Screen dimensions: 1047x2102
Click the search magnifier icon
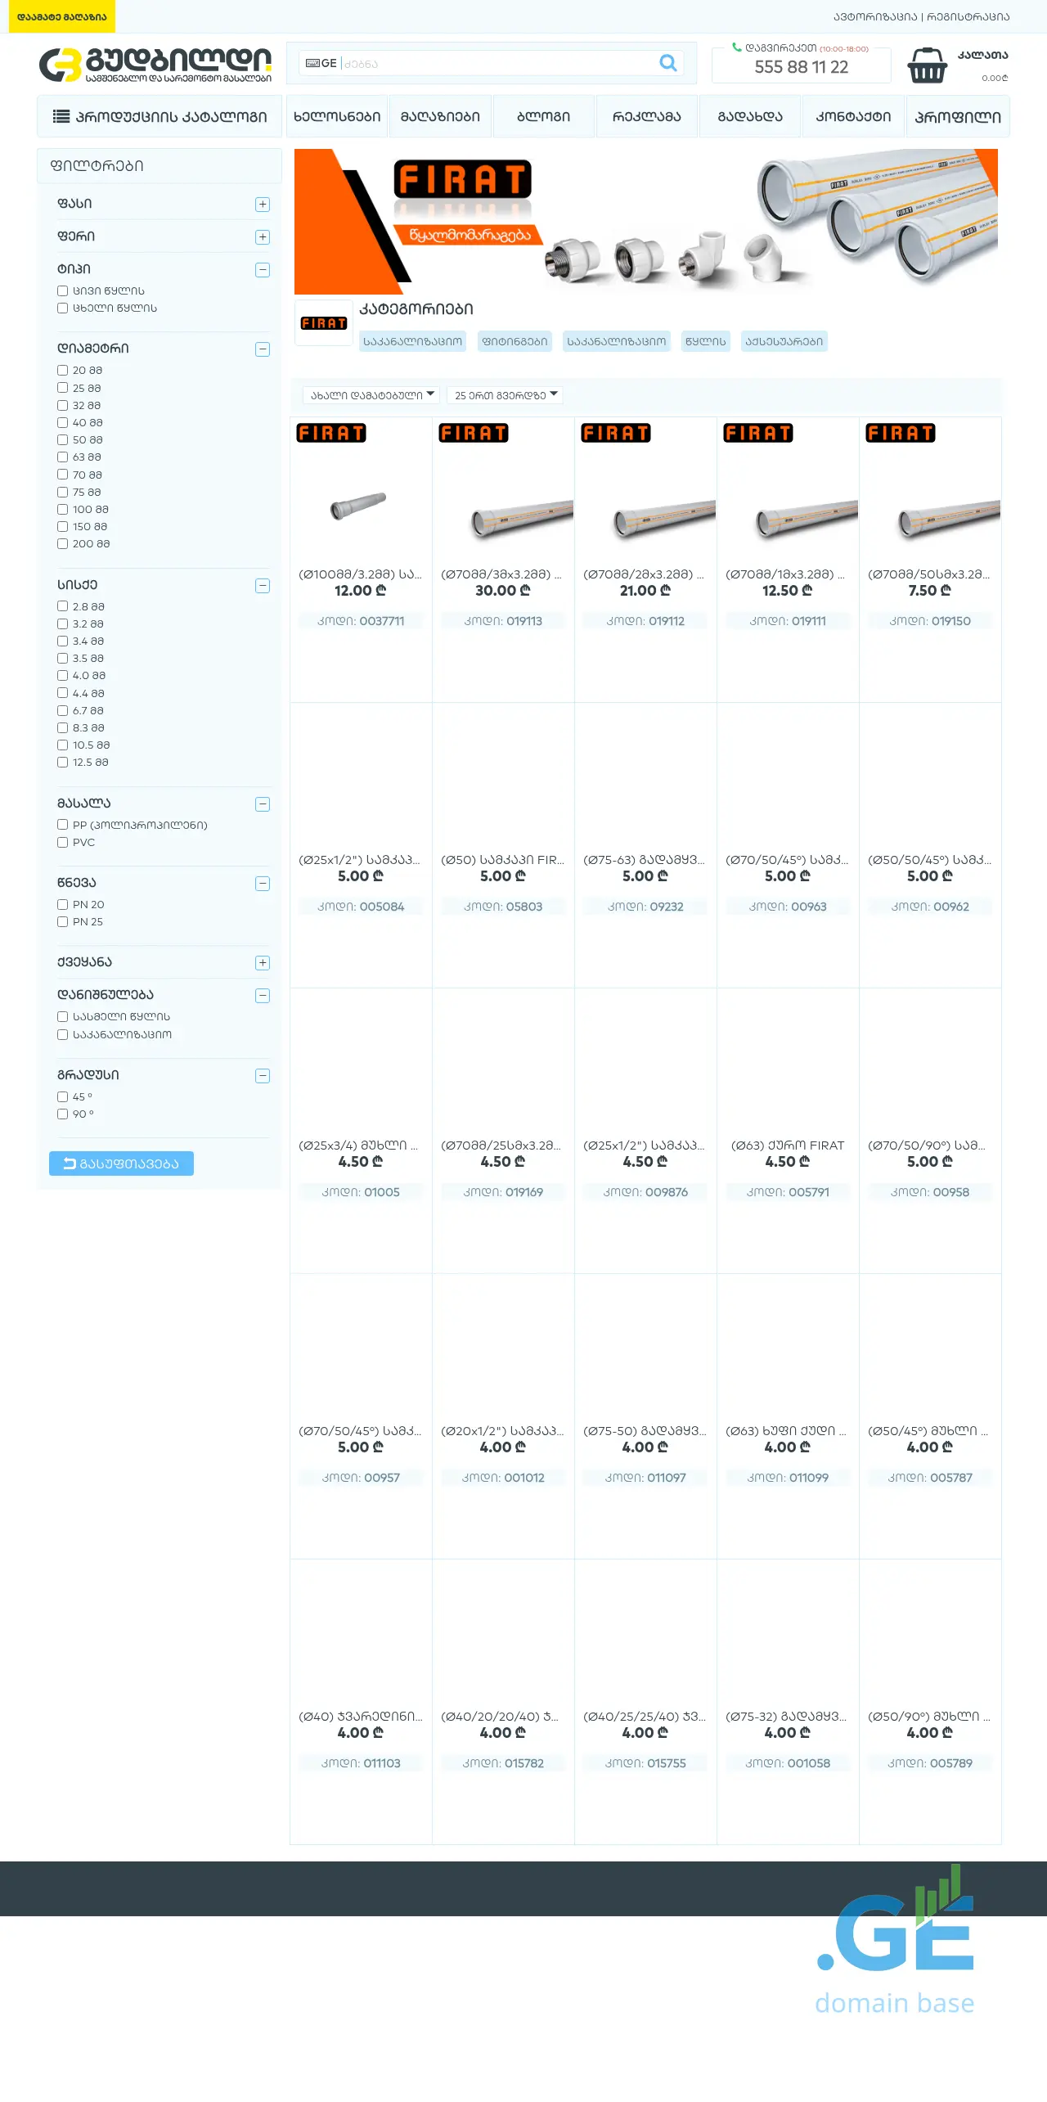coord(667,63)
